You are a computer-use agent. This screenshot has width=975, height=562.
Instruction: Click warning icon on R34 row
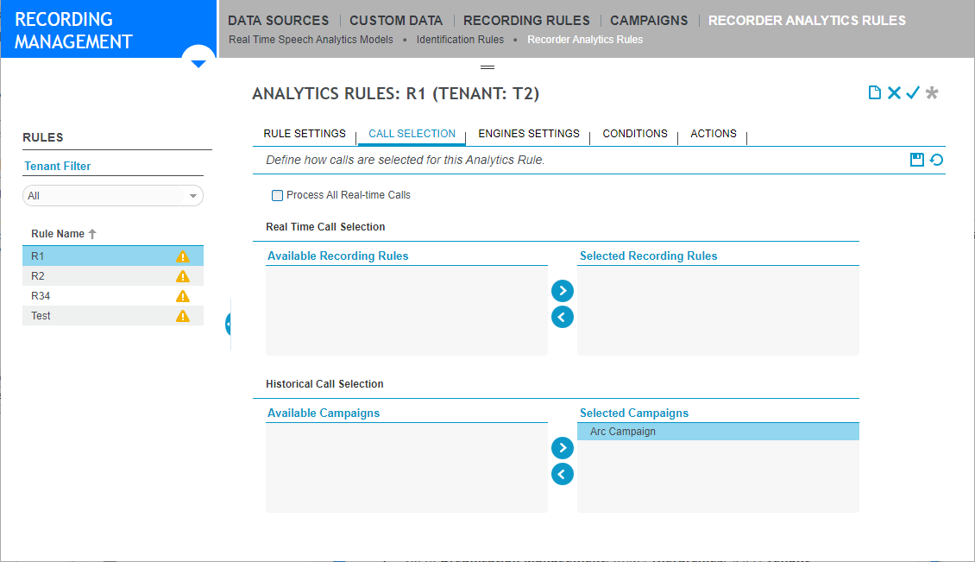pos(182,295)
